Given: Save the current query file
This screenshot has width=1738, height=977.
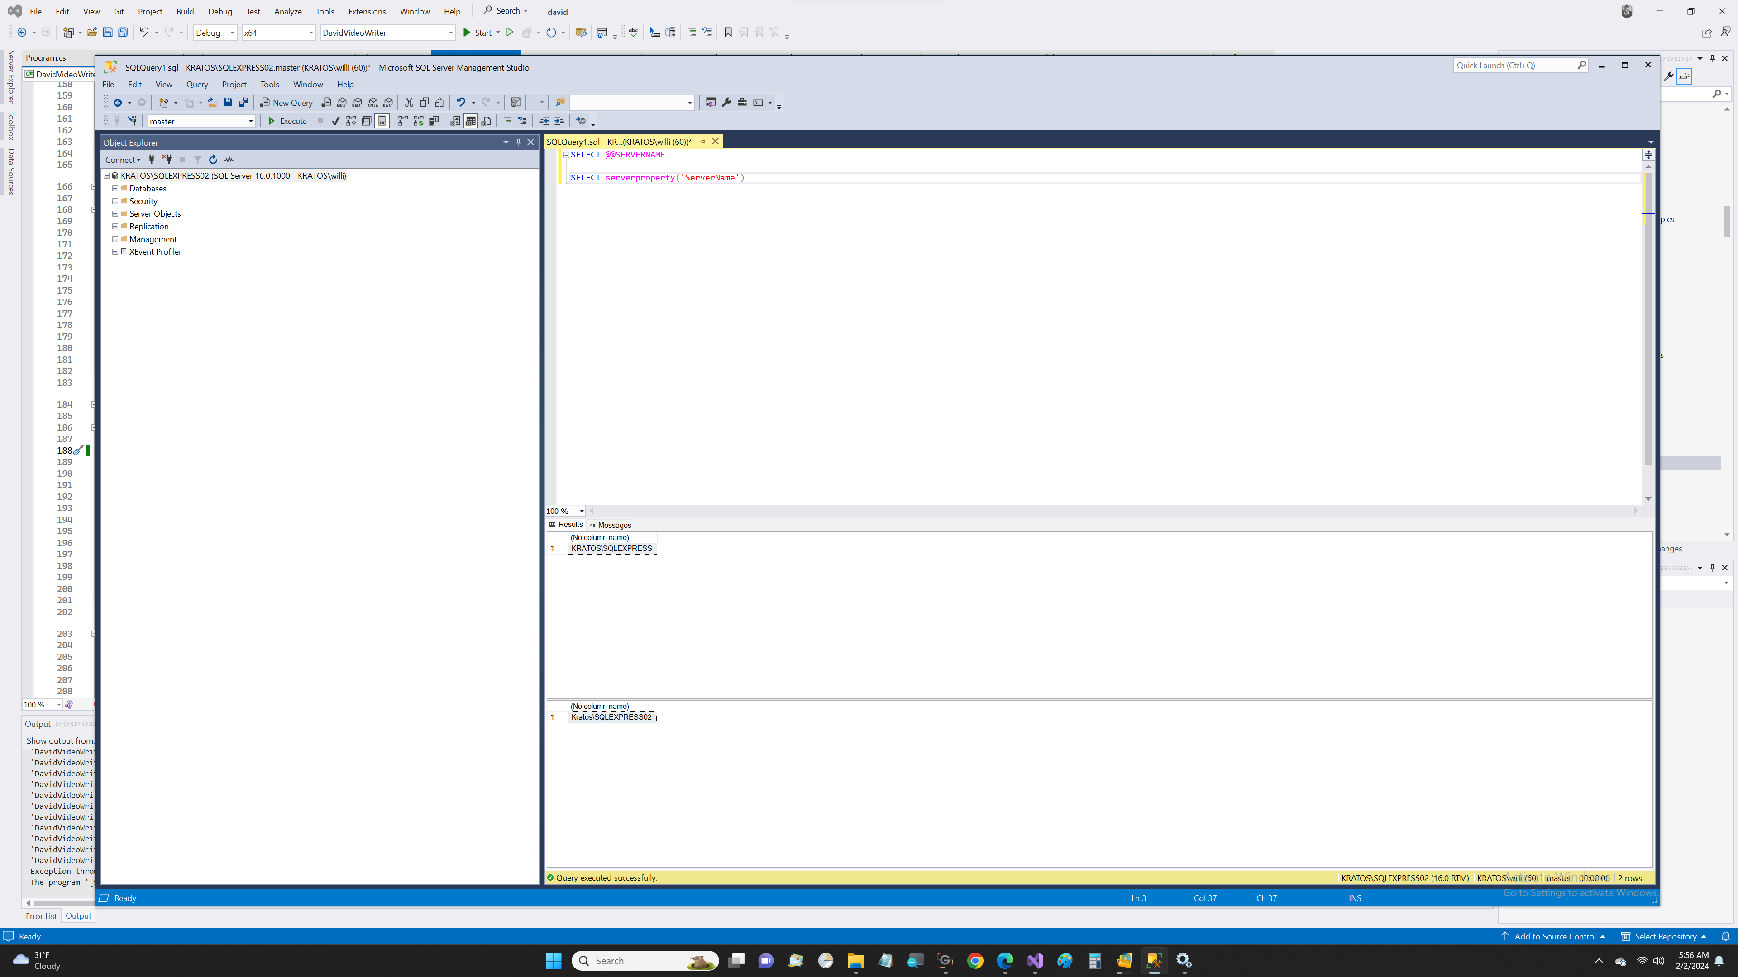Looking at the screenshot, I should click(x=228, y=102).
